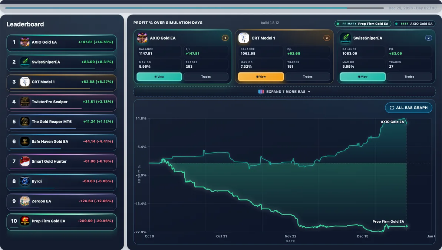This screenshot has height=250, width=442.
Task: Click the Primary Prop Firm Gold EA pill
Action: click(x=363, y=24)
